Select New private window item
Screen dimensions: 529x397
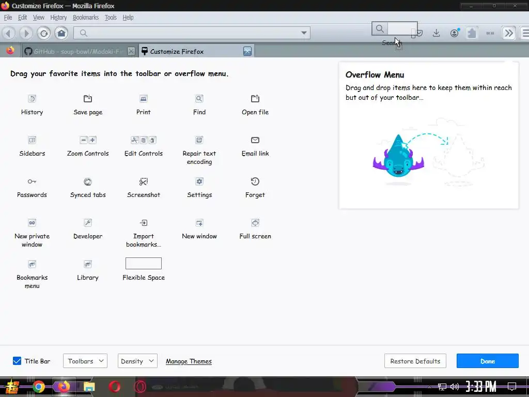point(32,233)
